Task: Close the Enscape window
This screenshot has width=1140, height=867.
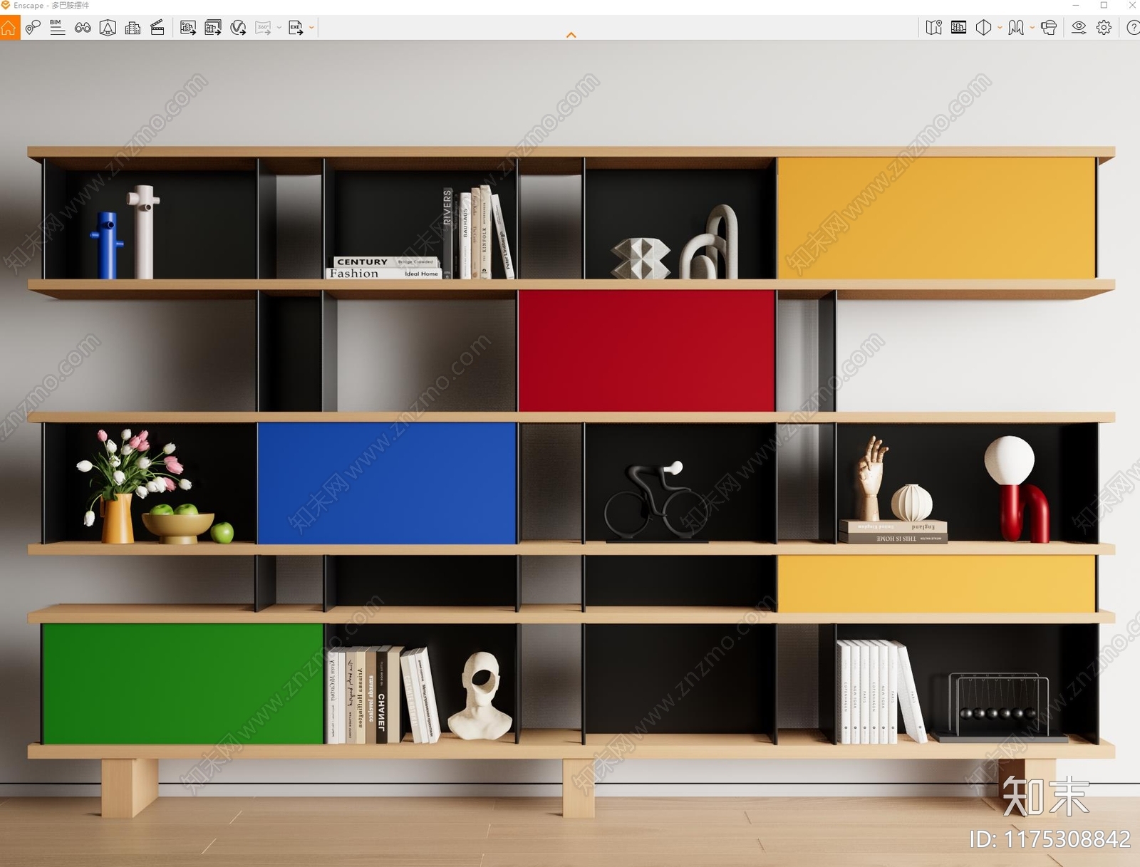Action: pyautogui.click(x=1131, y=5)
